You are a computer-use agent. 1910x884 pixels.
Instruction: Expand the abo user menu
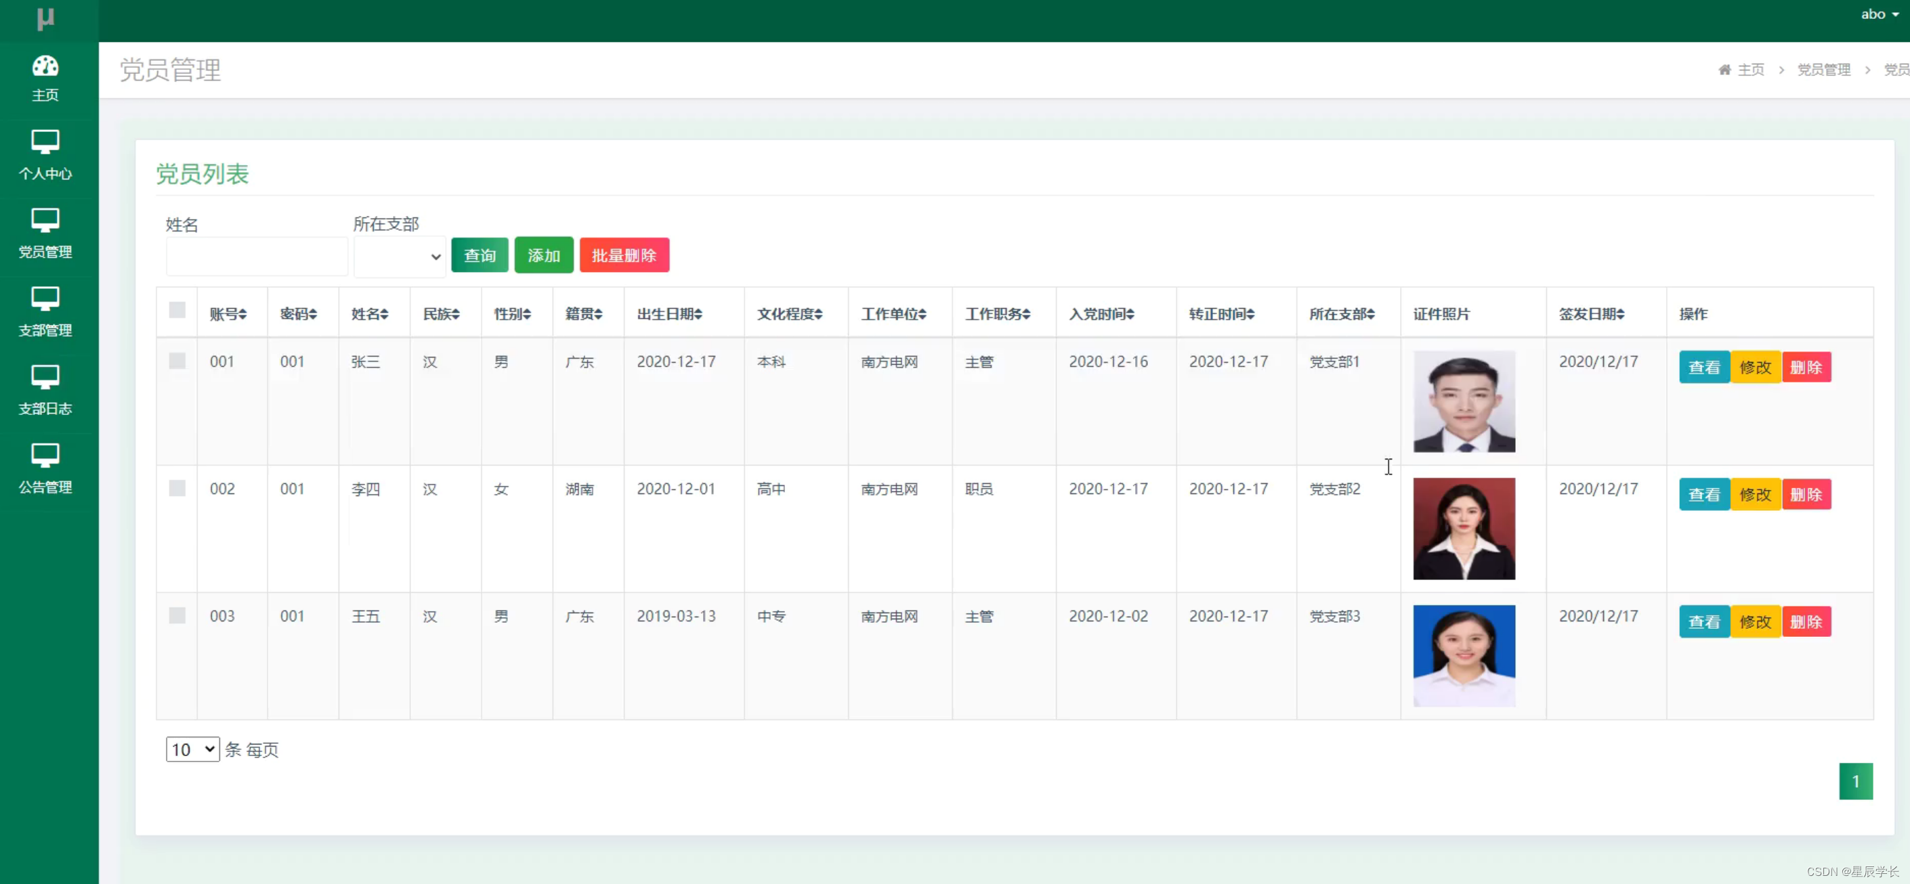tap(1879, 14)
